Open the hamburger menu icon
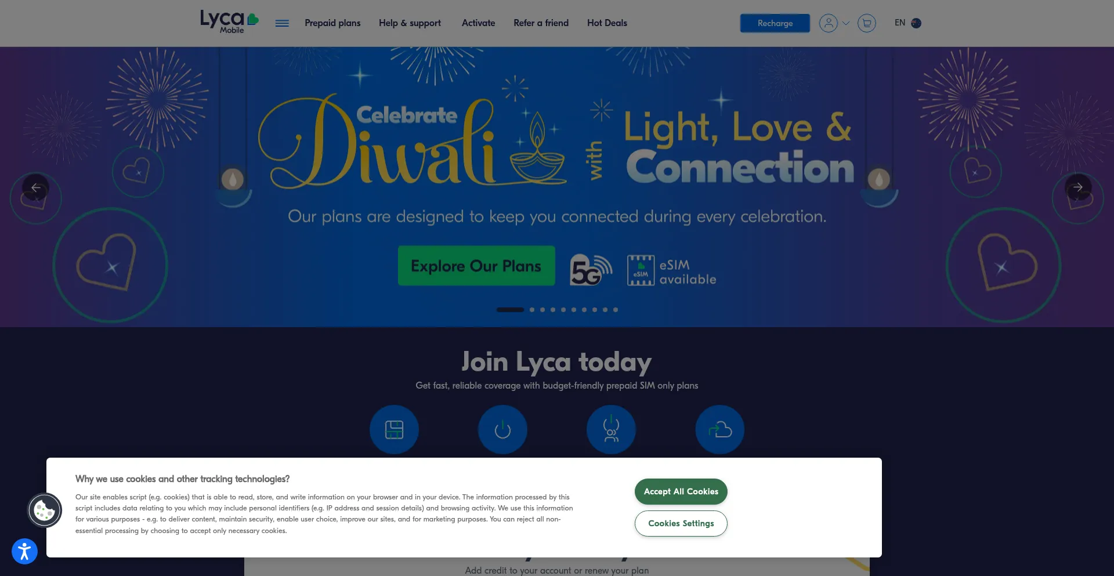Screen dimensions: 1114x576 click(282, 23)
